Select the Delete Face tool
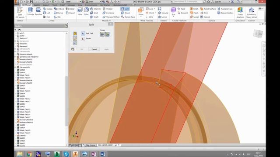The height and width of the screenshot is (157, 280). coord(128,17)
